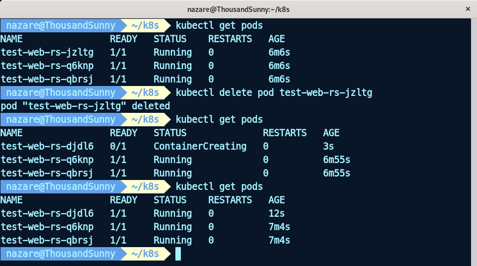
Task: Click the STATUS header above ContainerCreating
Action: point(170,133)
